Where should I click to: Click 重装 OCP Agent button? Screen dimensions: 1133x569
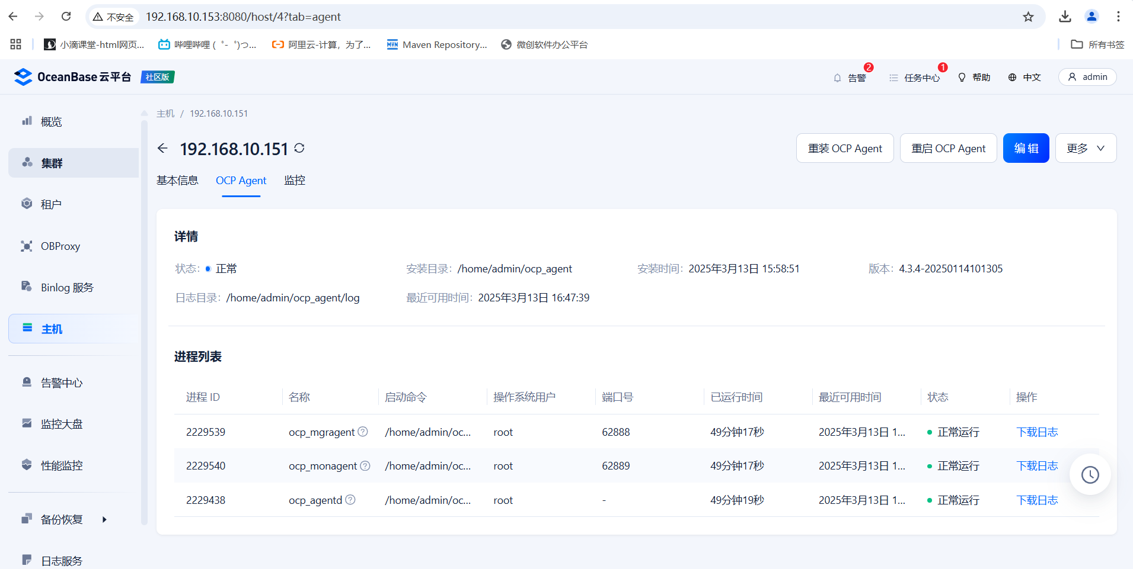click(x=845, y=148)
